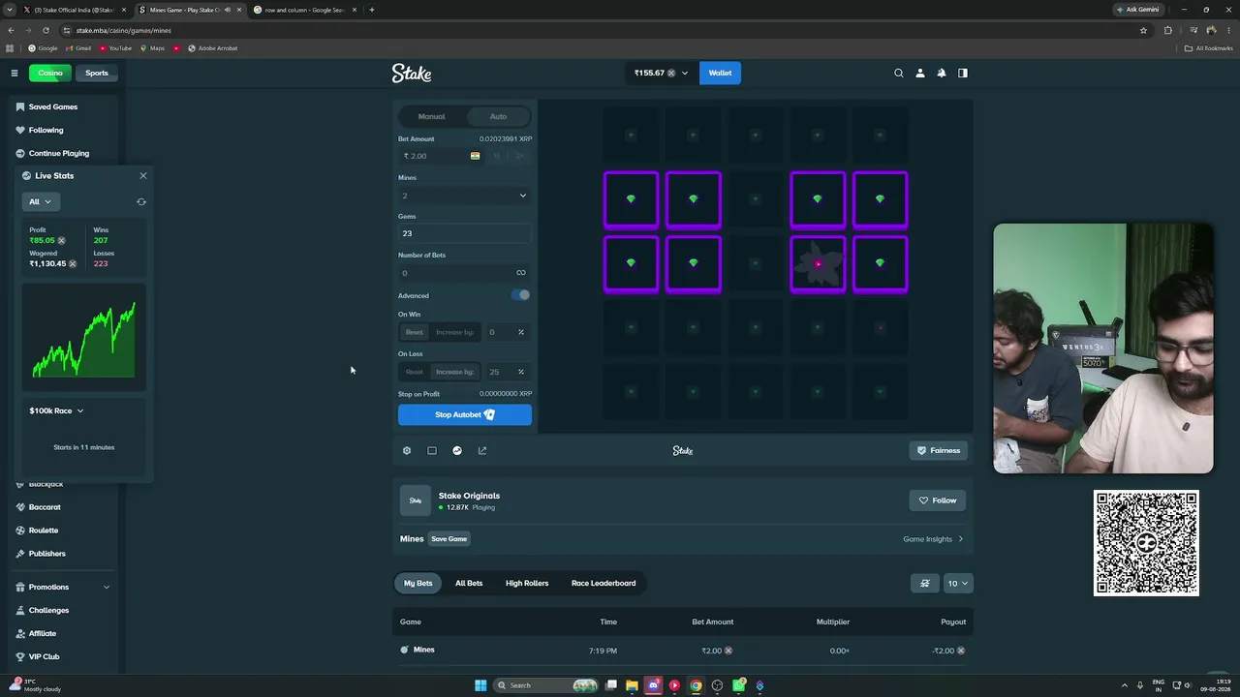Select On Win Increase by option

[x=454, y=332]
